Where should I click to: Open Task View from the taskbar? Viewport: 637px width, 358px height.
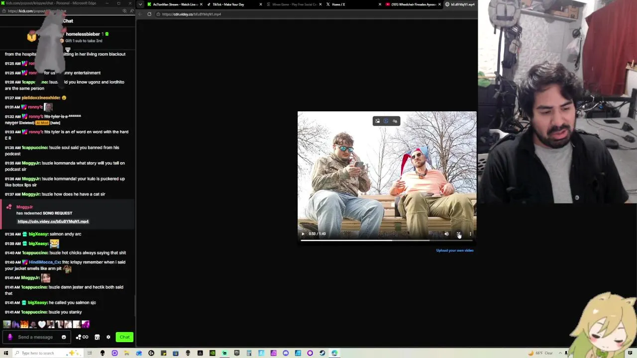90,353
